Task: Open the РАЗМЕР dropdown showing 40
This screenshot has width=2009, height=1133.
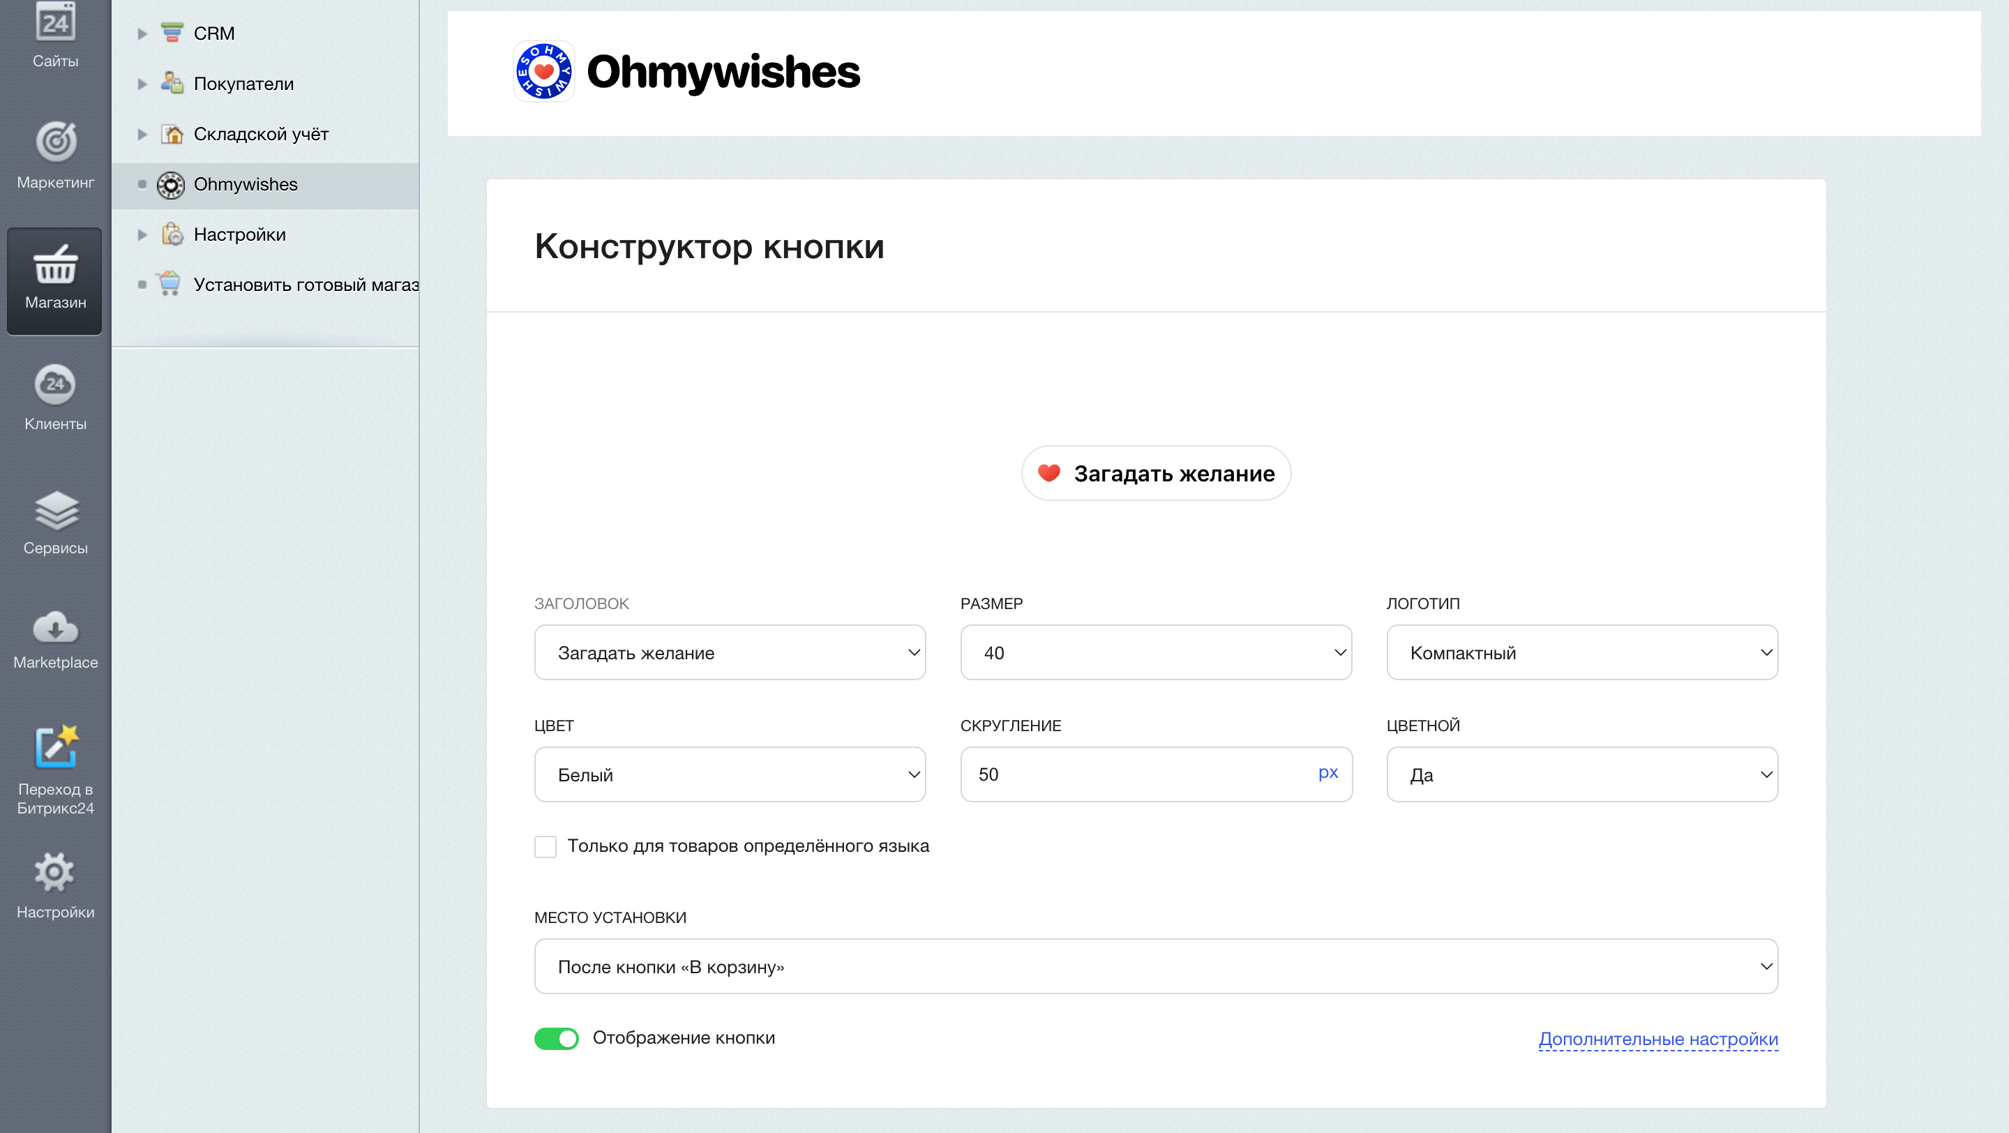Action: 1155,653
